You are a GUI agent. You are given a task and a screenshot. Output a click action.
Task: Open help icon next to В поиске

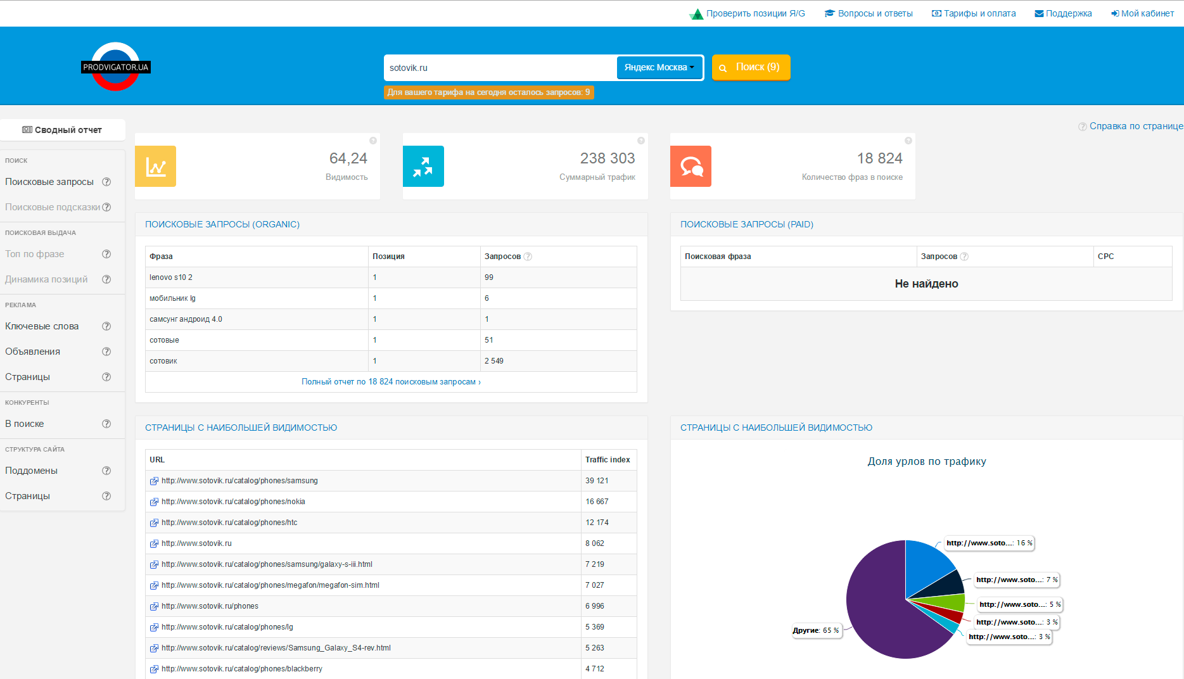click(106, 424)
